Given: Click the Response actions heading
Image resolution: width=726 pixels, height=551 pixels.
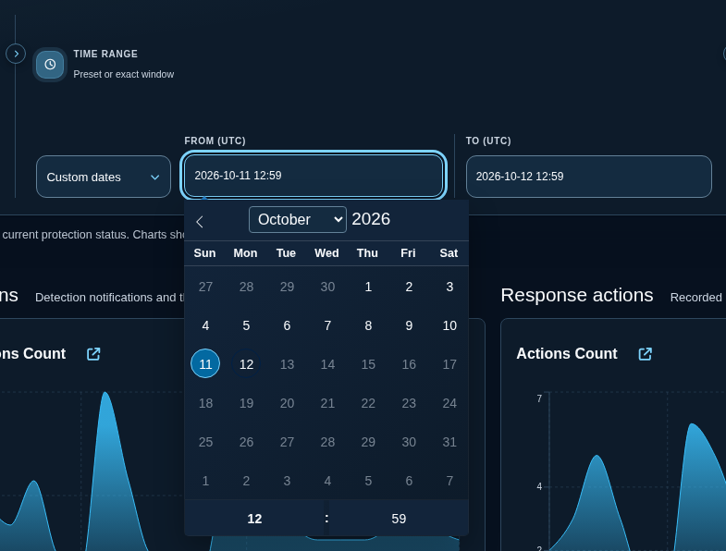Looking at the screenshot, I should [x=577, y=296].
